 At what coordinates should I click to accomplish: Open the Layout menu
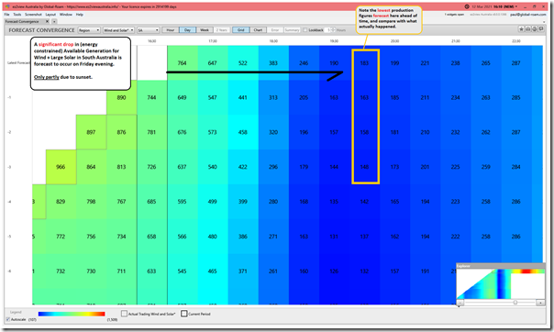(x=50, y=15)
